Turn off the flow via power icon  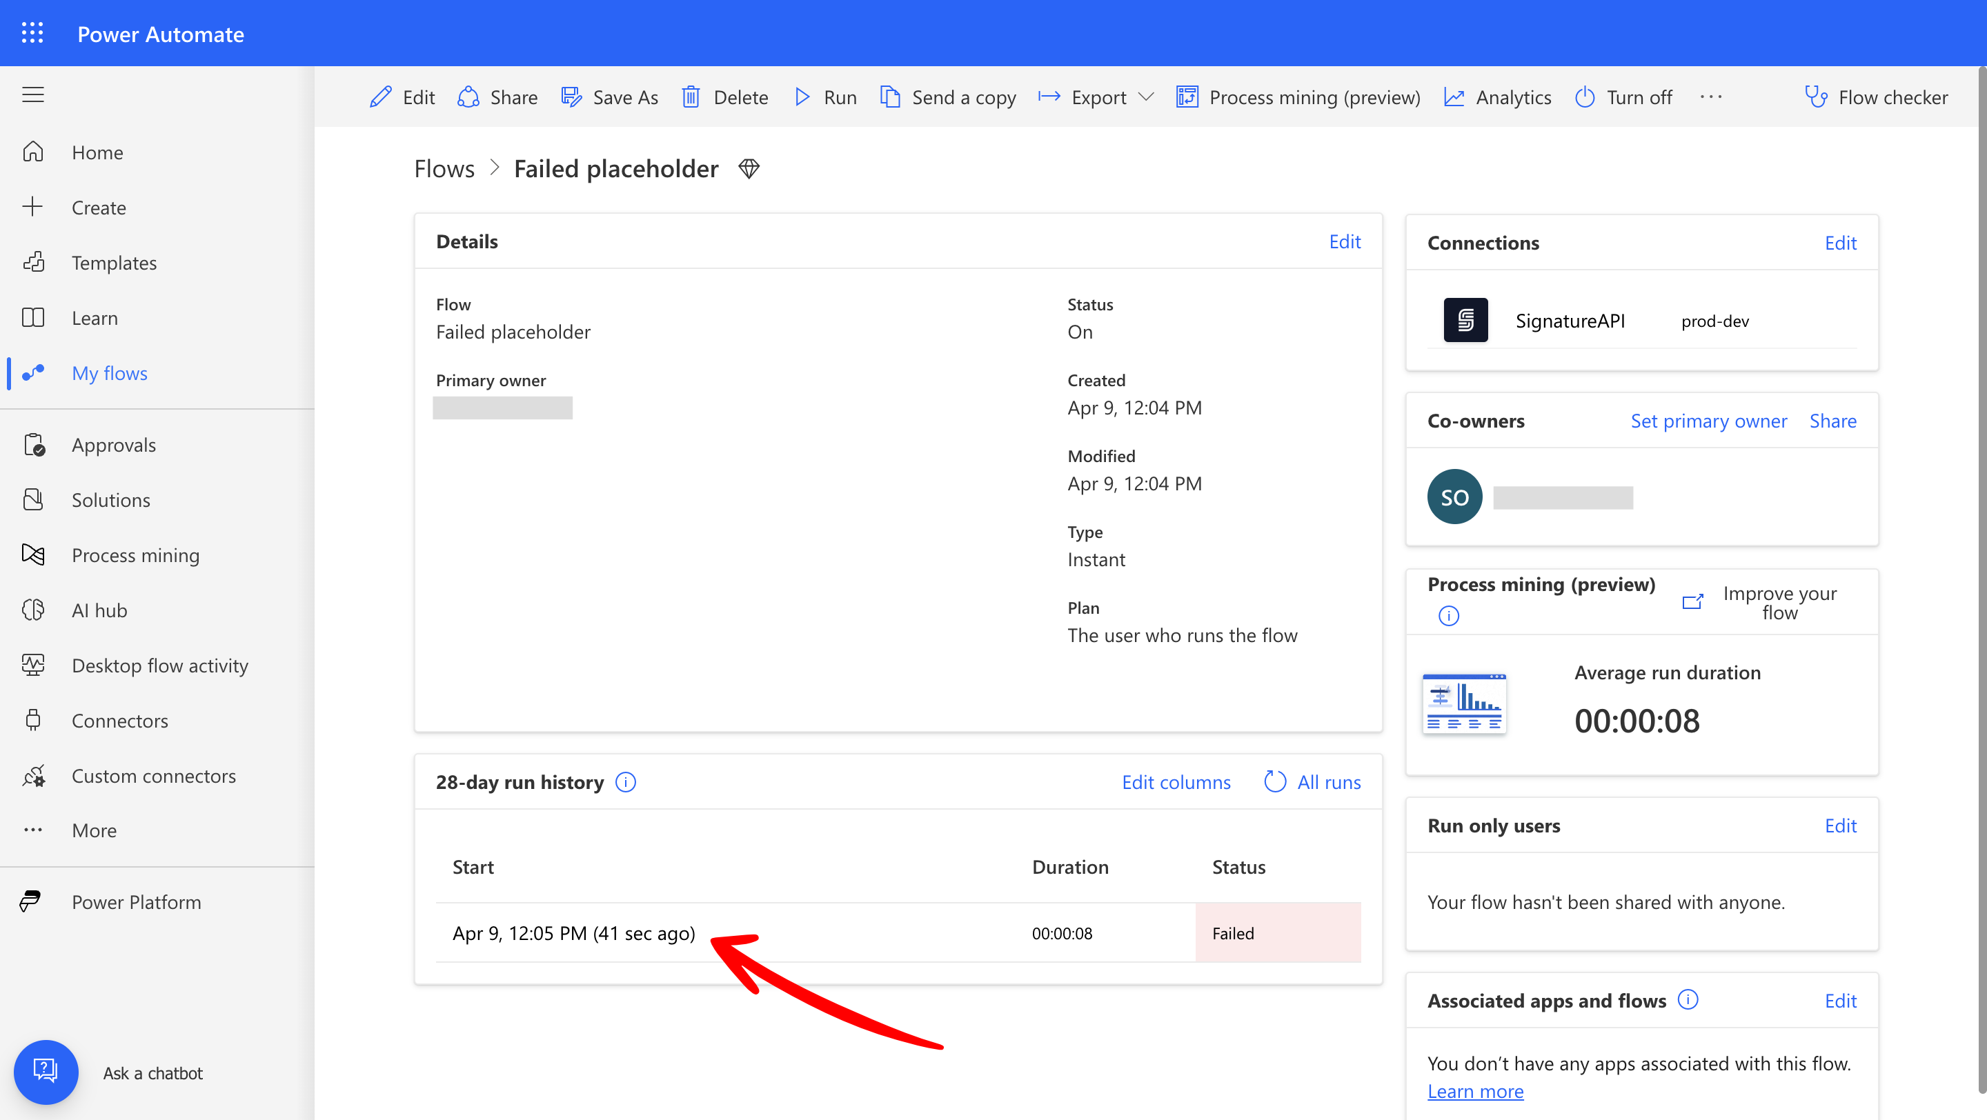click(1584, 97)
